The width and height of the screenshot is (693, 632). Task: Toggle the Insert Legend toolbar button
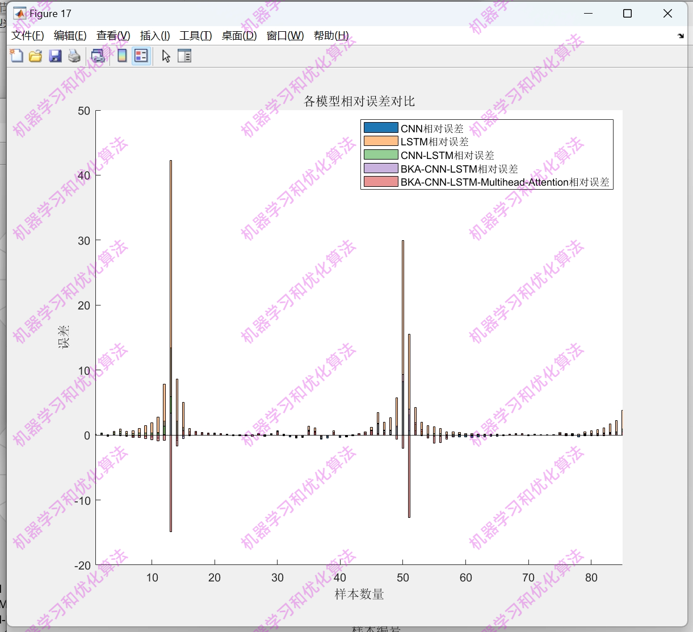click(141, 56)
